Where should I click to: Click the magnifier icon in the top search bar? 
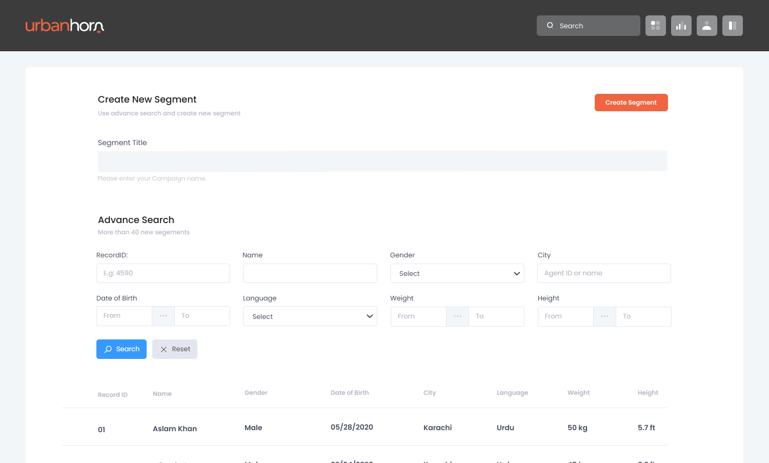(550, 25)
